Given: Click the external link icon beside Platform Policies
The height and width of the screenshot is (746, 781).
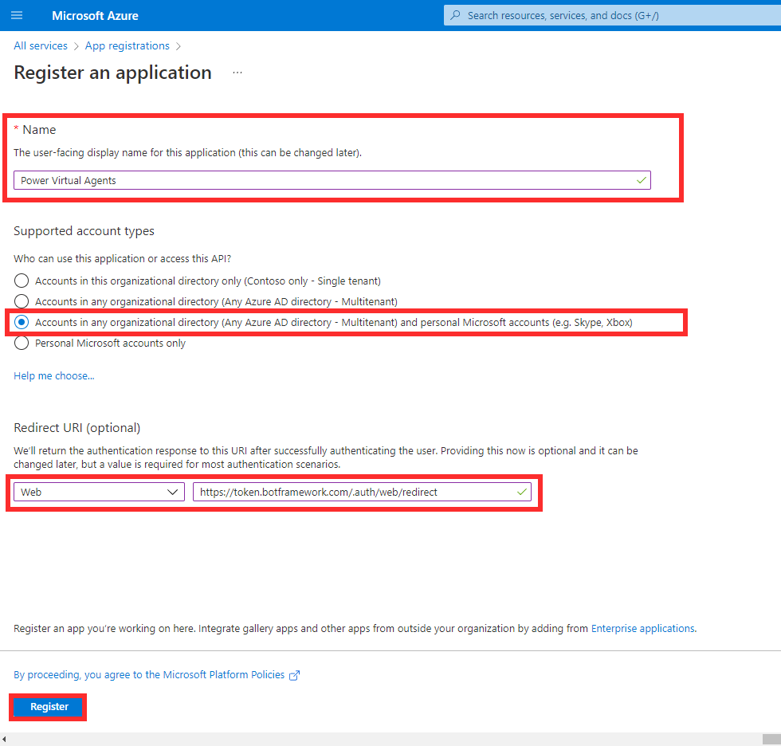Looking at the screenshot, I should 294,675.
